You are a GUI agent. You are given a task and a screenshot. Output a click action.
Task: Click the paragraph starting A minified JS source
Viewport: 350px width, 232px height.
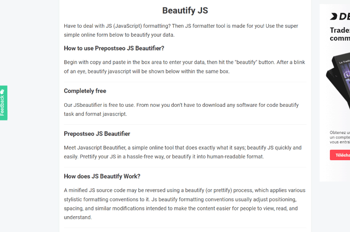pos(185,204)
